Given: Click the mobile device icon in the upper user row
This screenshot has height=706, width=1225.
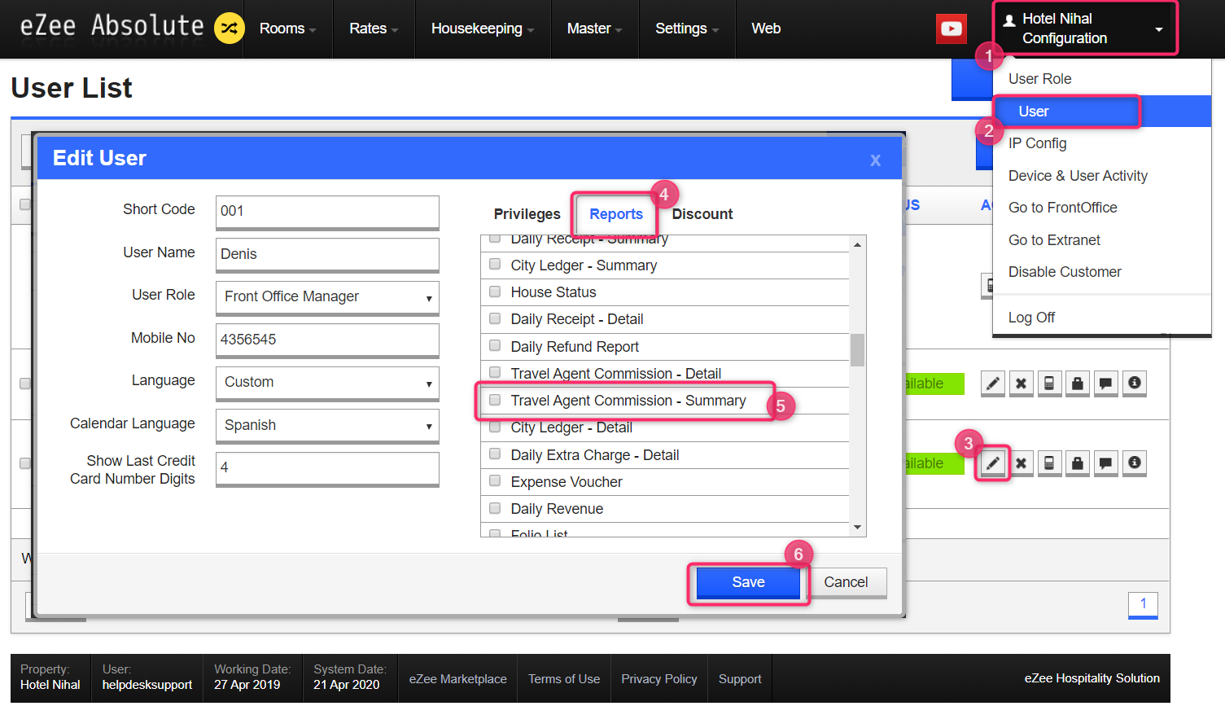Looking at the screenshot, I should (1049, 384).
